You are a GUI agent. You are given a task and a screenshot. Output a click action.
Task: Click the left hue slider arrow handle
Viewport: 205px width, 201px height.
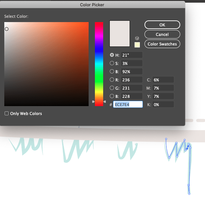pos(93,101)
